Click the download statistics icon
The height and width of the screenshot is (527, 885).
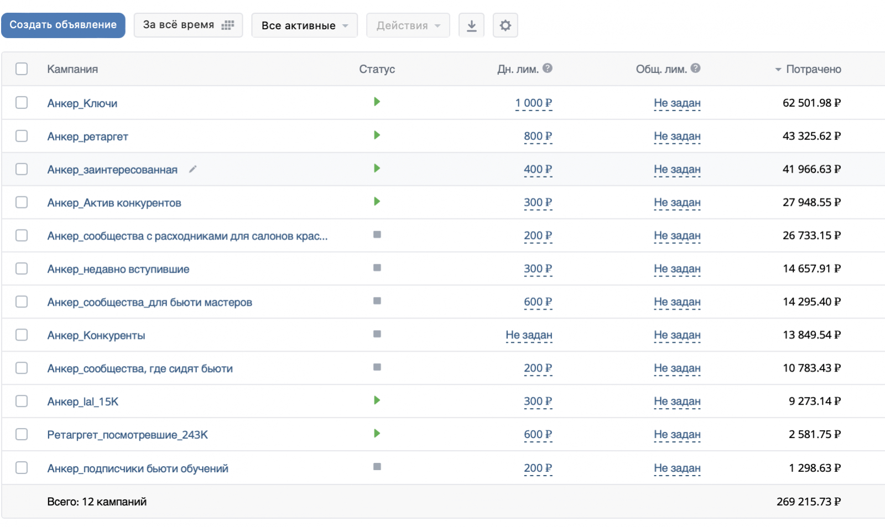click(471, 25)
